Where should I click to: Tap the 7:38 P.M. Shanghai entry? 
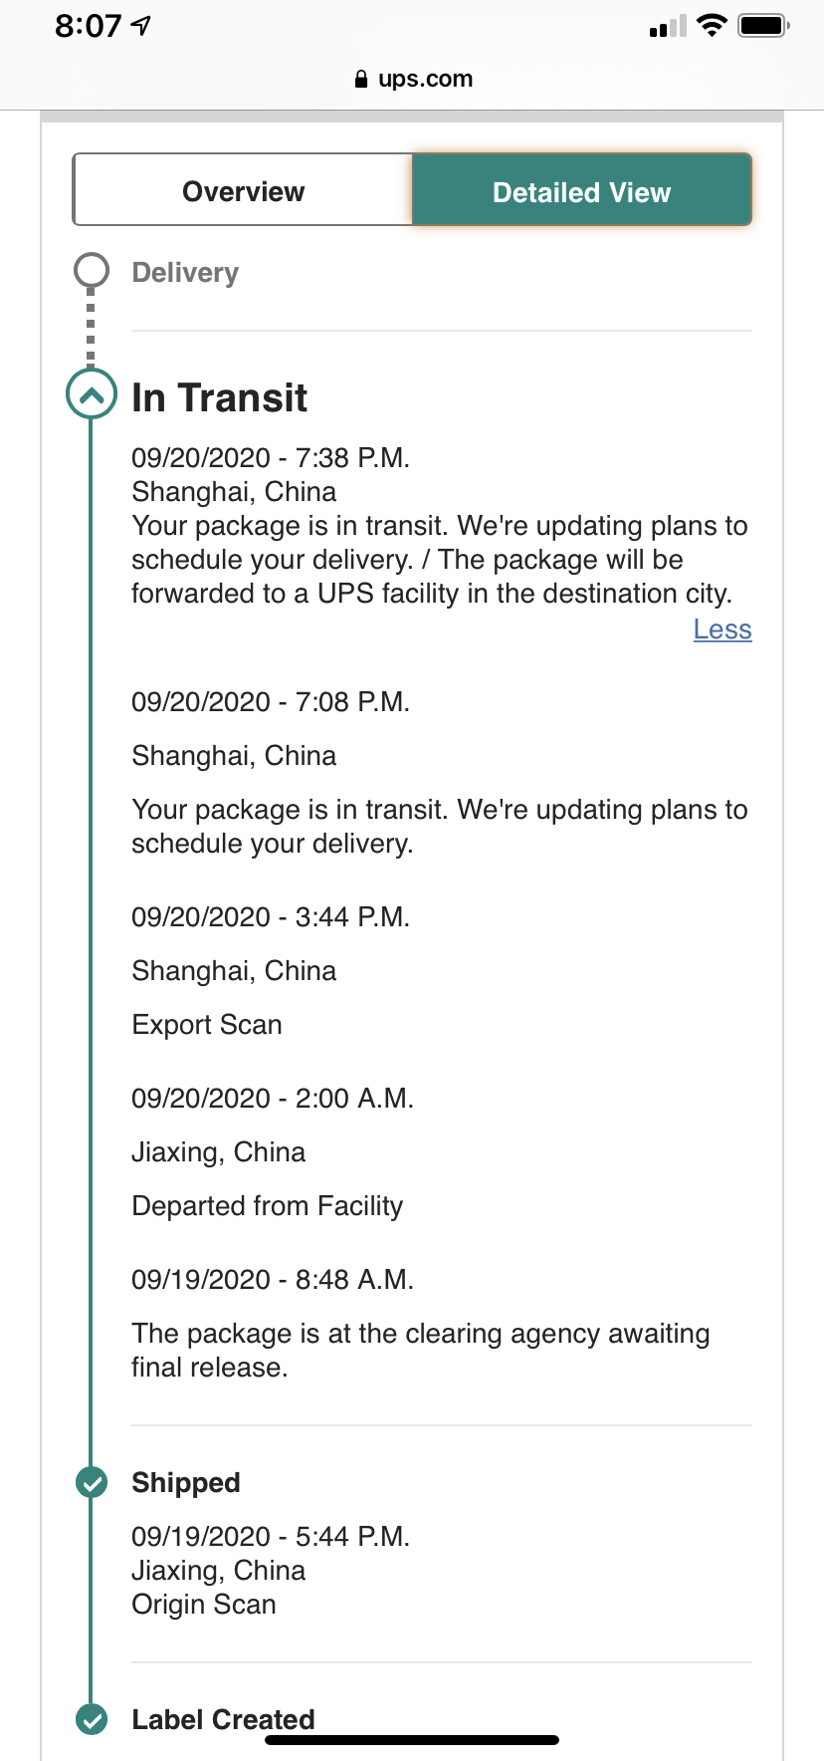pos(440,526)
